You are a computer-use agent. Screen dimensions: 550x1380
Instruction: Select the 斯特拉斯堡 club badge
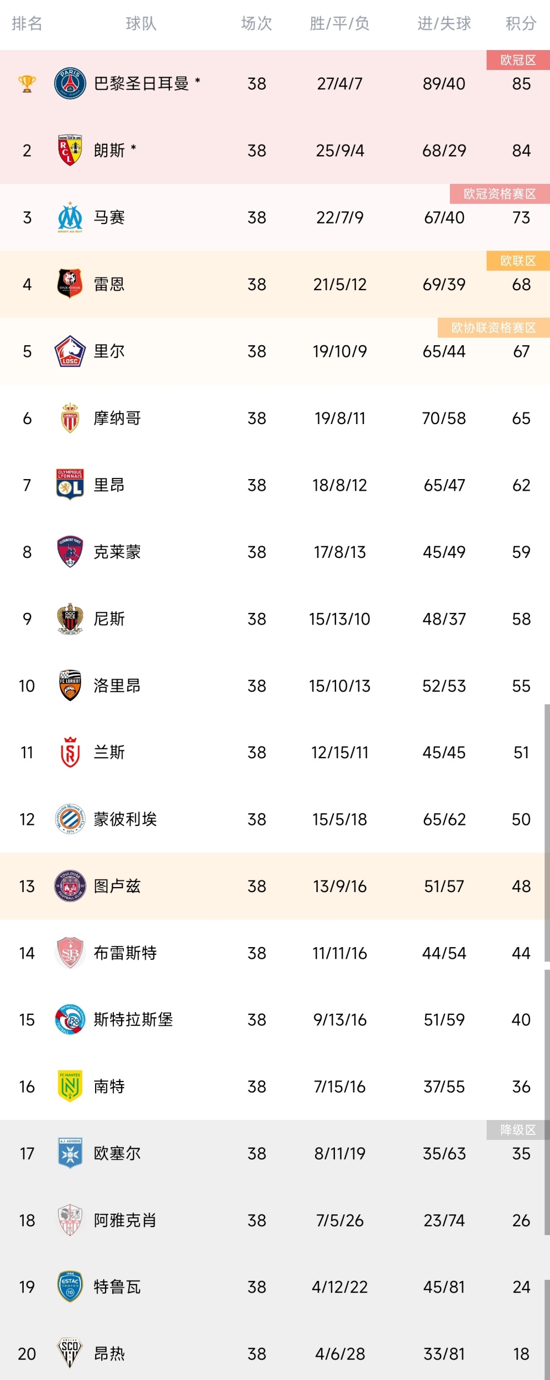[x=70, y=1020]
